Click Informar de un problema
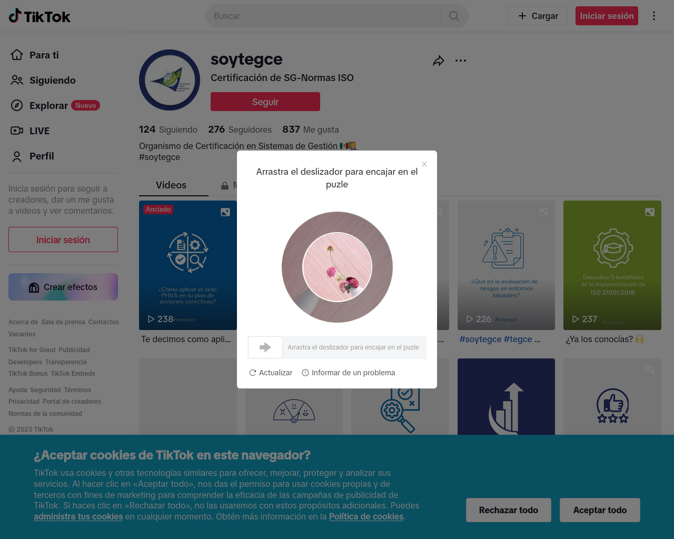 pyautogui.click(x=348, y=373)
